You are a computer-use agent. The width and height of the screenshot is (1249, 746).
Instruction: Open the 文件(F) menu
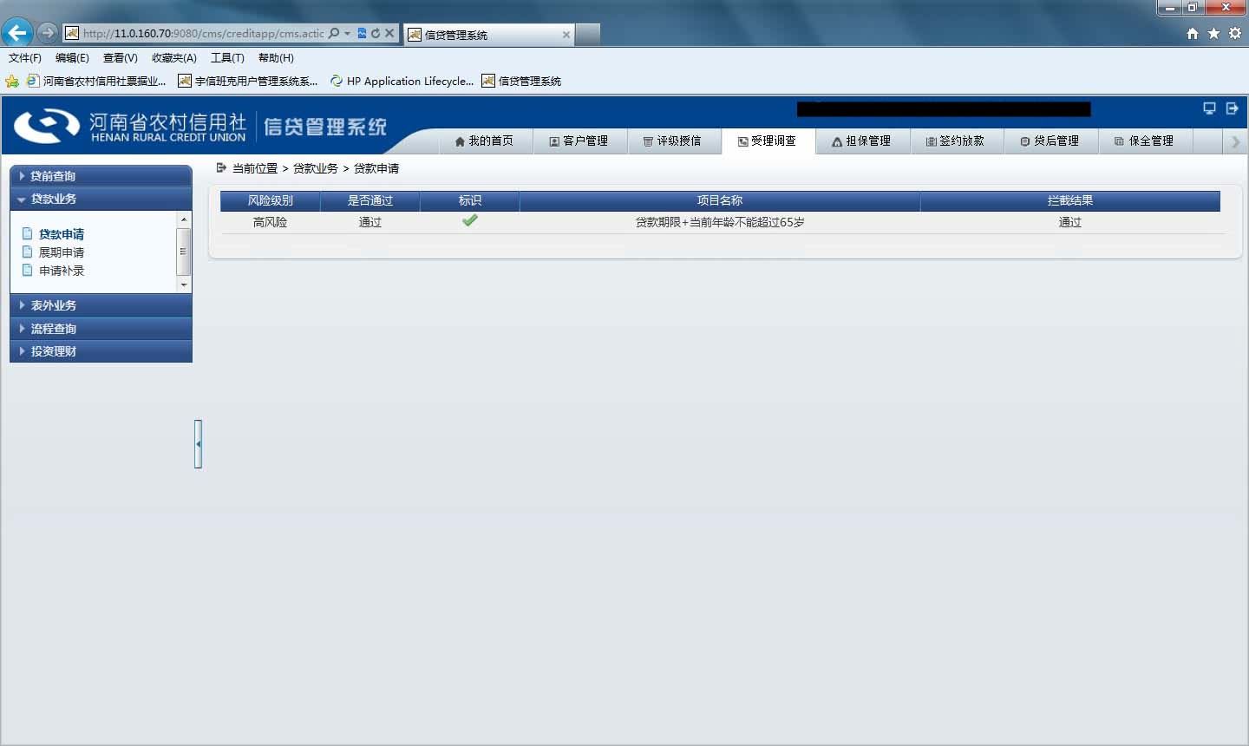pos(25,58)
